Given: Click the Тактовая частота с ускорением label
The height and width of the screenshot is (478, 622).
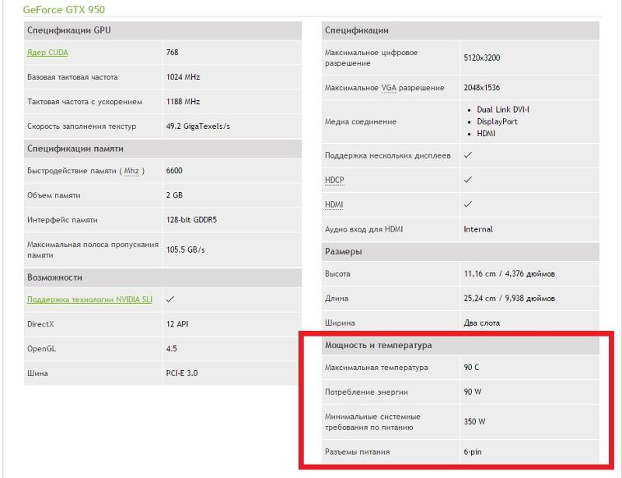Looking at the screenshot, I should [85, 102].
